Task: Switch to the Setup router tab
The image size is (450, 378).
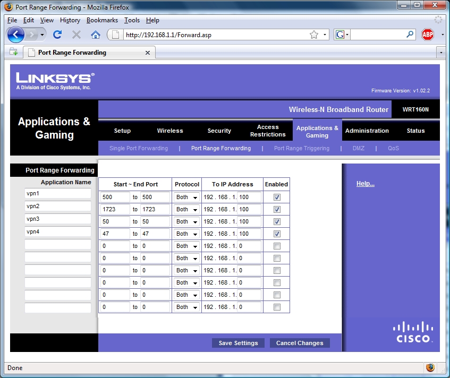Action: click(x=122, y=131)
